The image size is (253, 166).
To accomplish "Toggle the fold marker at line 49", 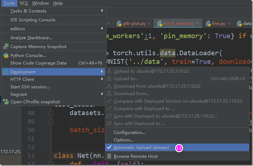I will coord(51,121).
